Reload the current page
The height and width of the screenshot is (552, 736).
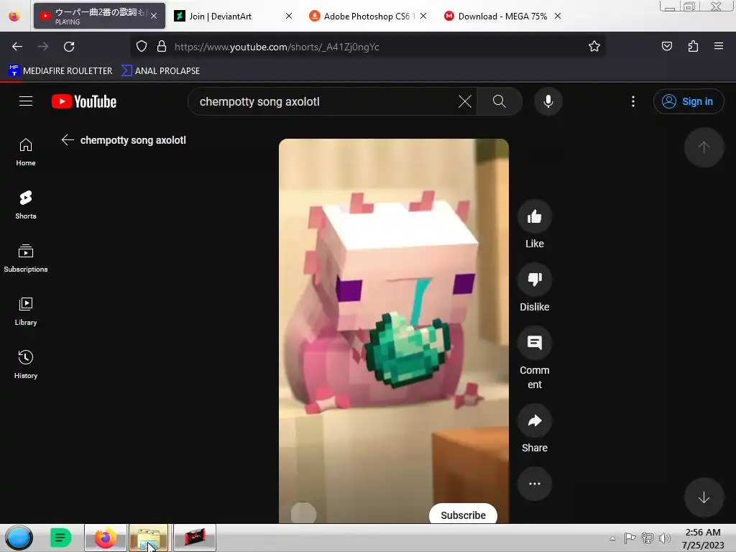tap(69, 47)
